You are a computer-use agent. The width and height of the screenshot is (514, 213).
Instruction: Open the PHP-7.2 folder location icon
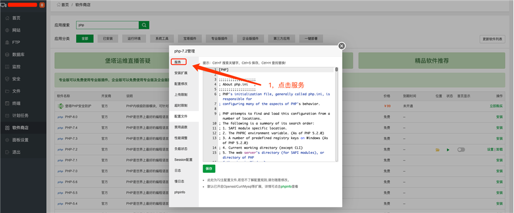[x=437, y=150]
